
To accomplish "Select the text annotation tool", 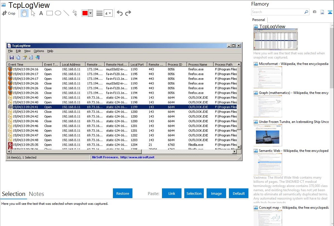I will tap(41, 13).
